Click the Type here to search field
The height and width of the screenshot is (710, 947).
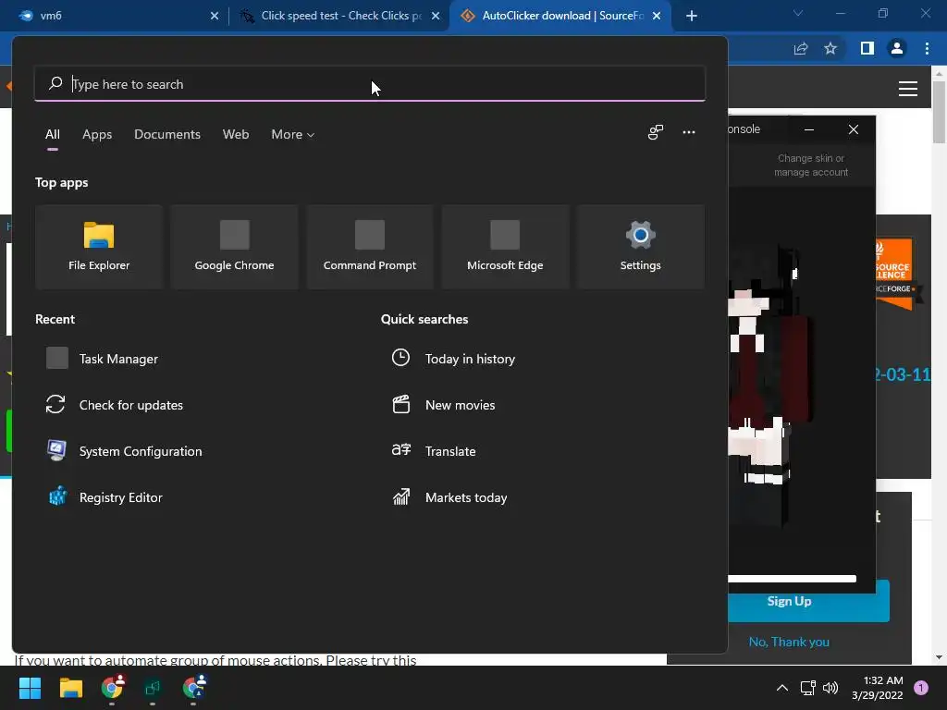[370, 84]
